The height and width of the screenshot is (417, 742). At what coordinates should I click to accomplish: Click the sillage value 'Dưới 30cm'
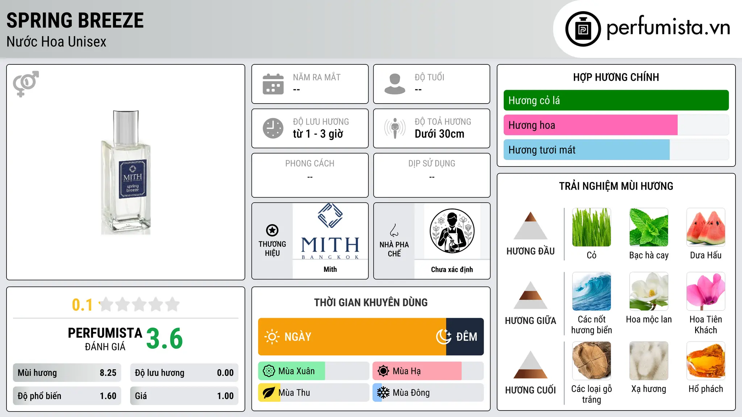439,134
